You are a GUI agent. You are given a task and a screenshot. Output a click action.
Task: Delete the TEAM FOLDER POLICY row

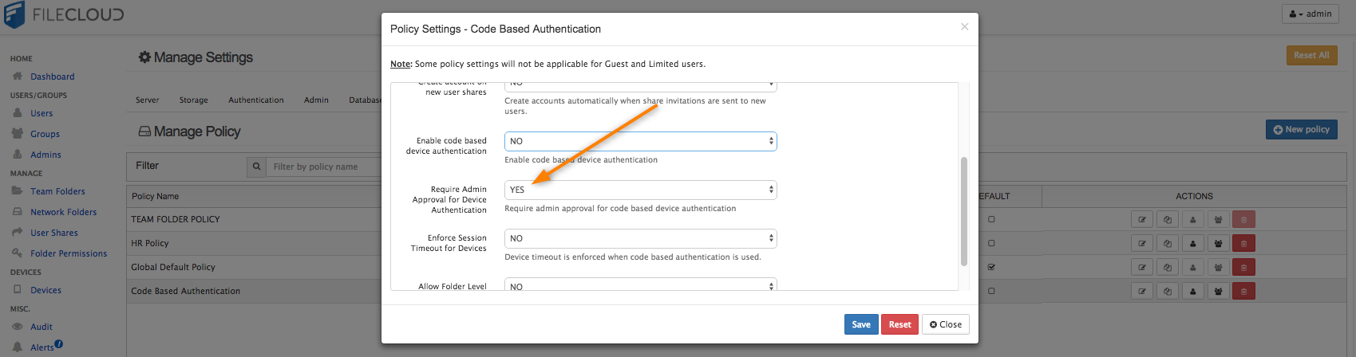tap(1243, 220)
